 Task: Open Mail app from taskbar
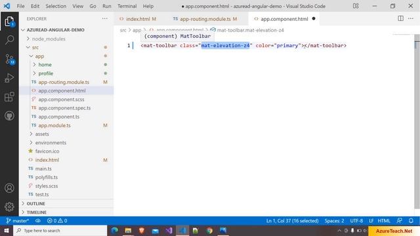[x=156, y=230]
